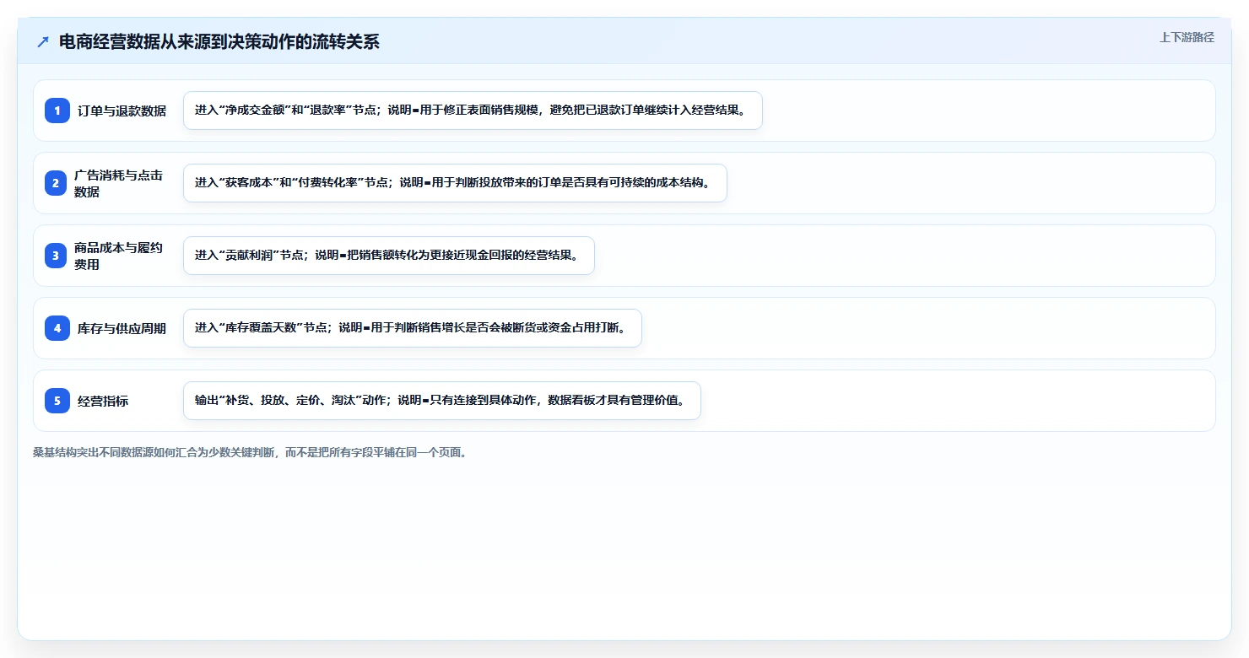Click the 订单与退款数据 label
The width and height of the screenshot is (1249, 658).
click(122, 111)
